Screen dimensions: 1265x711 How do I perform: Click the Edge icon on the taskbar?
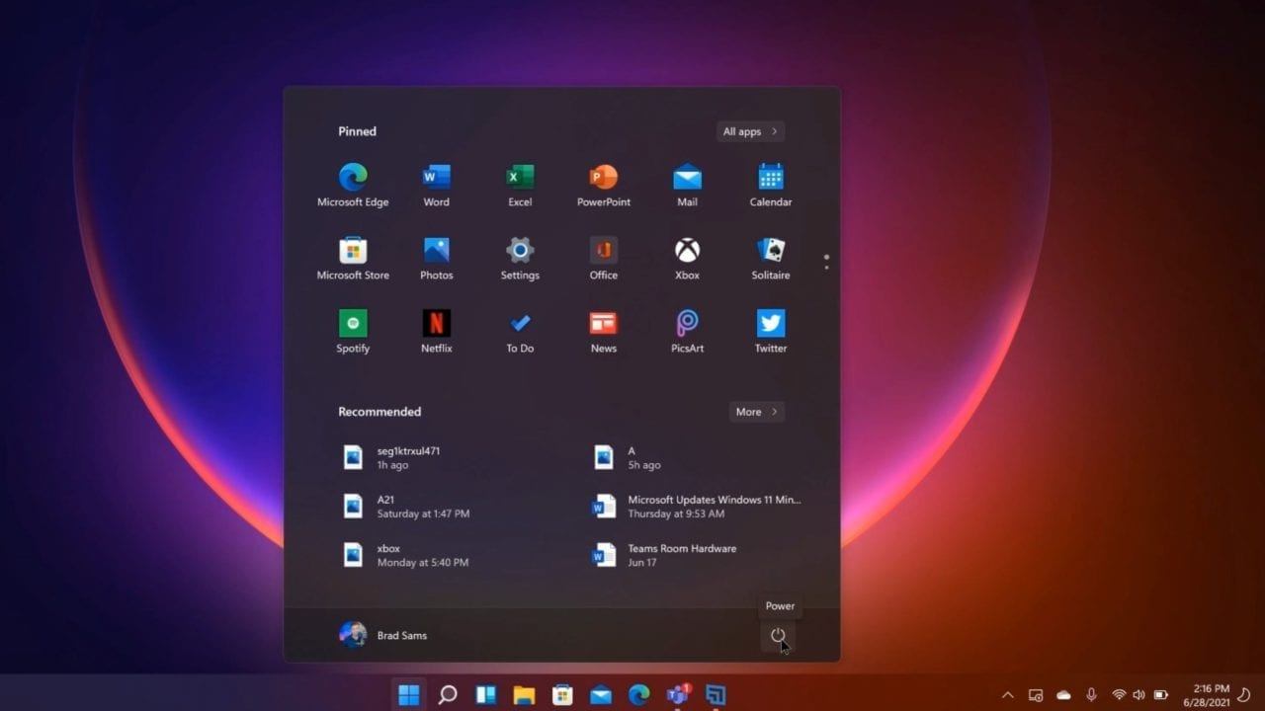click(x=639, y=695)
